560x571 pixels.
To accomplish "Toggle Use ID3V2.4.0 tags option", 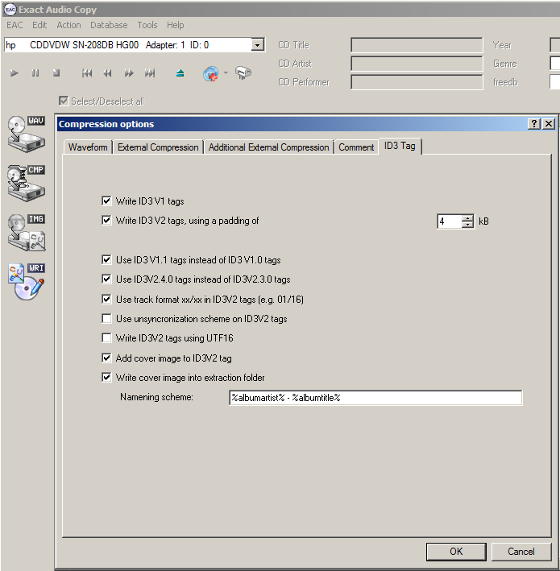I will pos(106,279).
